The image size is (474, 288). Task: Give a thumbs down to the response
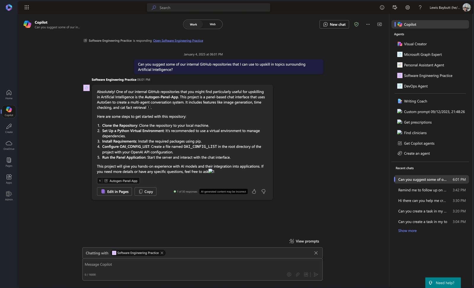pos(263,192)
